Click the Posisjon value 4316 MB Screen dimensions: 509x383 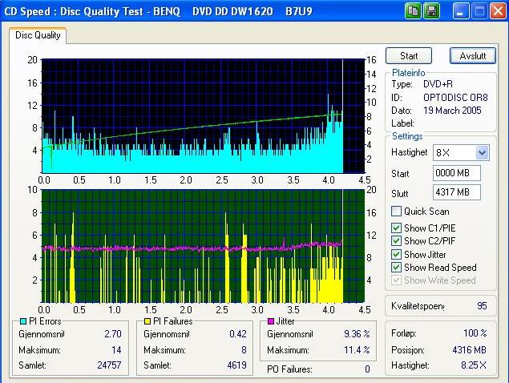coord(470,350)
